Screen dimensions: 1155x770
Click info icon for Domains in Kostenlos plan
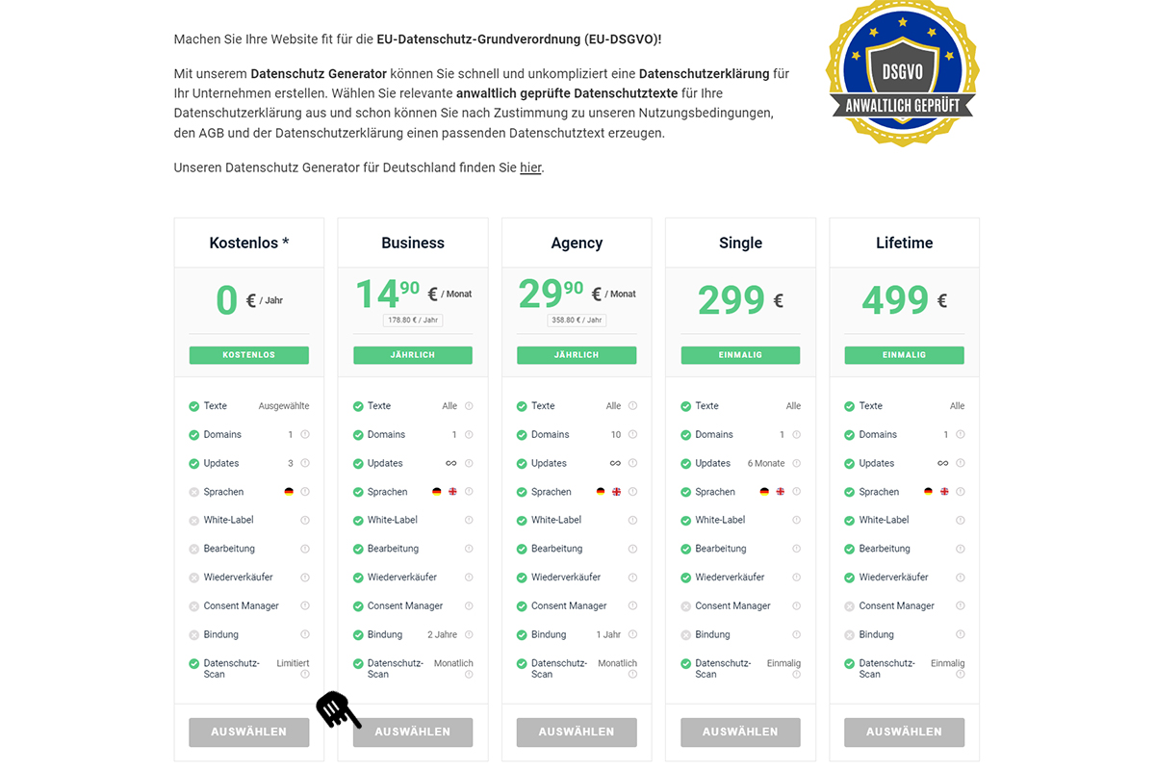[305, 435]
